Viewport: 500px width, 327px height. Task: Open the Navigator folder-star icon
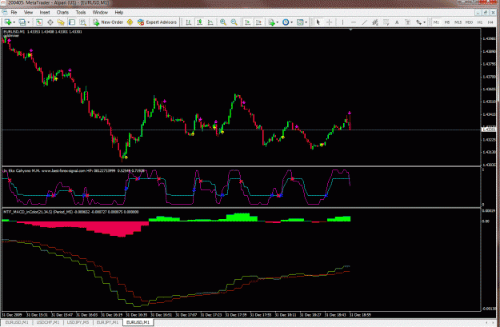(61, 22)
